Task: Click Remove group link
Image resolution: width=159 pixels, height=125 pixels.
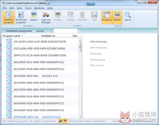Action: point(97,60)
